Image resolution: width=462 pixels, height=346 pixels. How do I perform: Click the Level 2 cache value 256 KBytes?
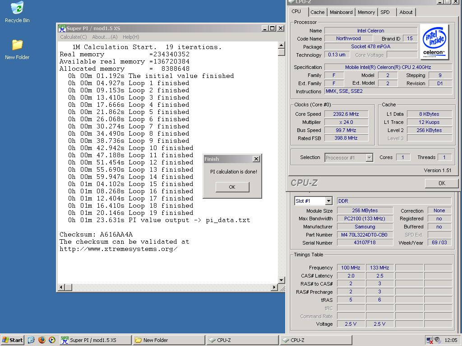click(430, 130)
